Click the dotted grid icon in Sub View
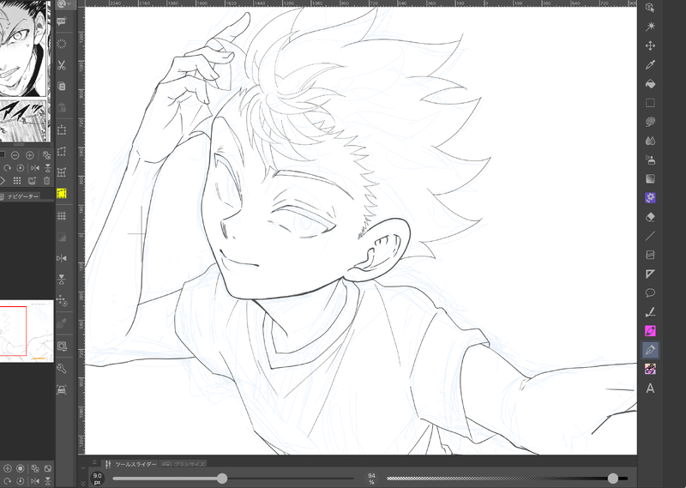This screenshot has width=686, height=488. click(x=17, y=181)
